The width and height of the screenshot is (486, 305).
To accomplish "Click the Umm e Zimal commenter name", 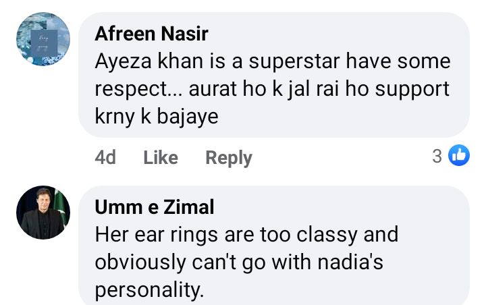I will coord(155,207).
